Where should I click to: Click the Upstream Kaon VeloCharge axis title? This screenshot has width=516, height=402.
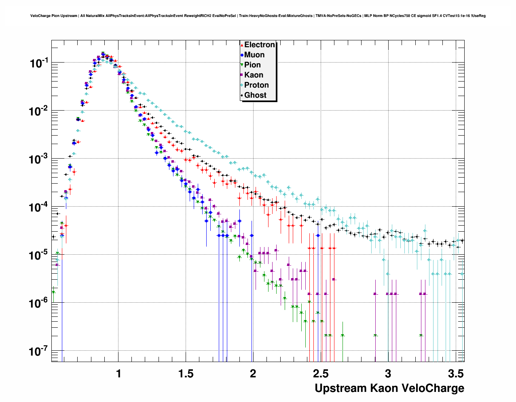pyautogui.click(x=389, y=388)
